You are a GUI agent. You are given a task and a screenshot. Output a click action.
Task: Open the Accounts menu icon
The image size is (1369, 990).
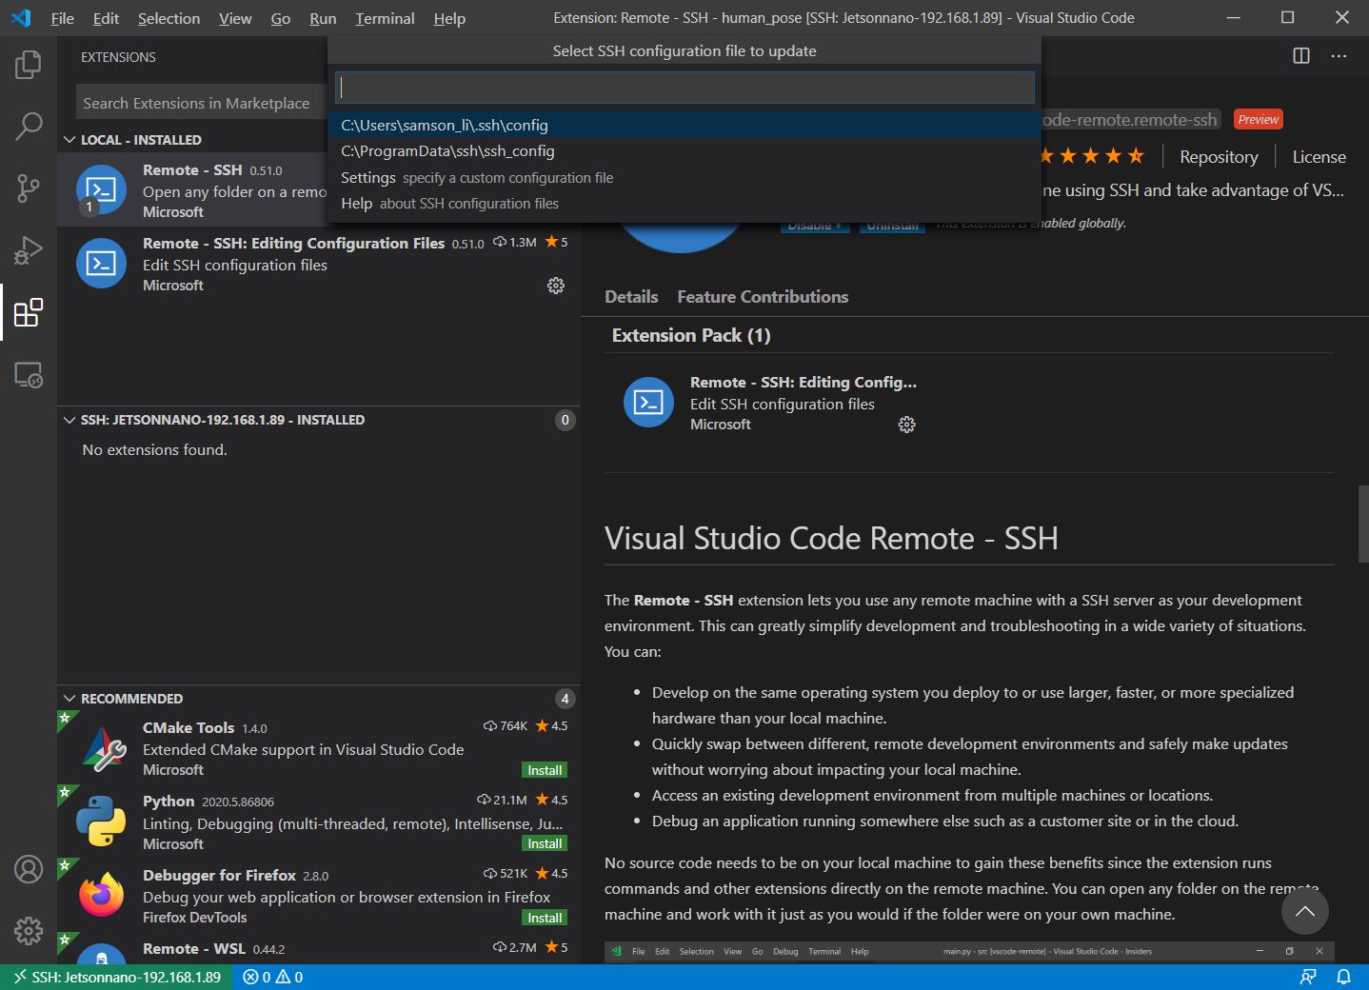[29, 868]
